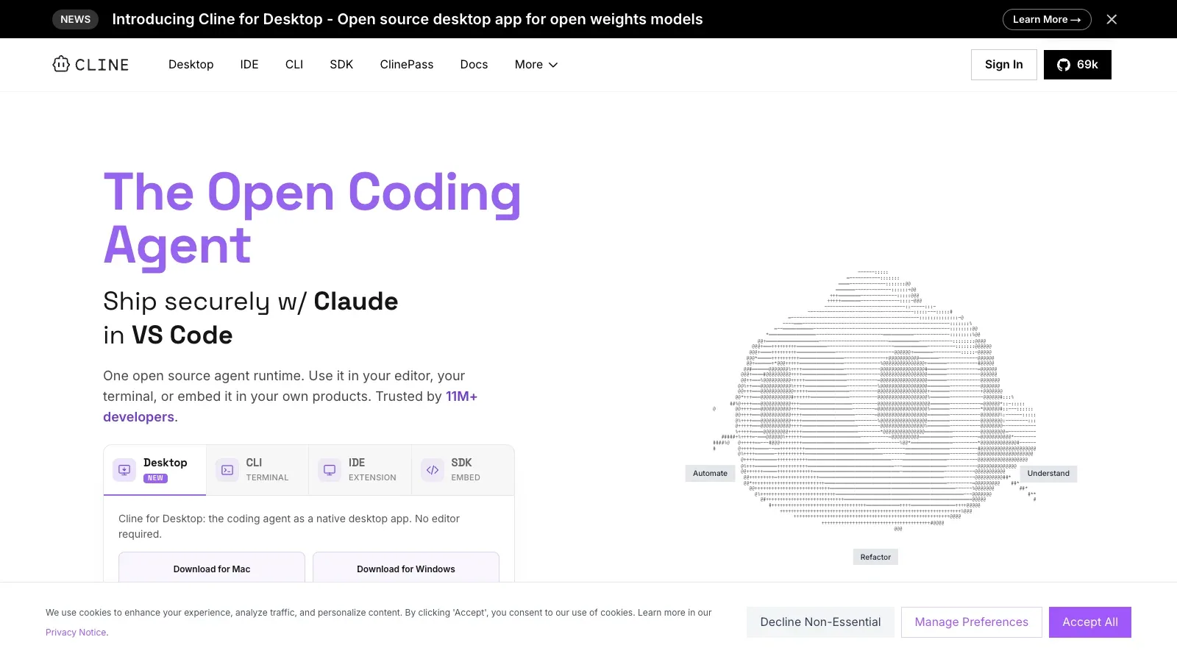Expand the More navigation dropdown
Image resolution: width=1177 pixels, height=662 pixels.
536,65
